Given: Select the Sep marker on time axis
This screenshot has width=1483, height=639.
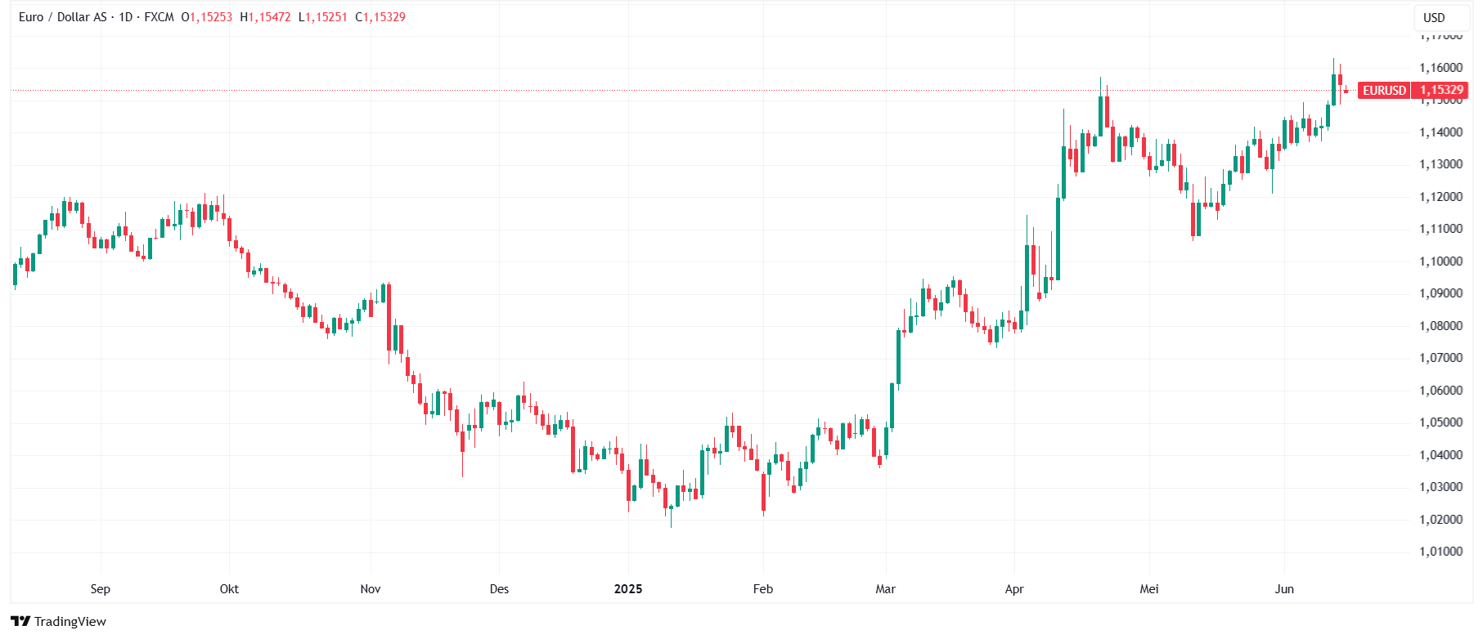Looking at the screenshot, I should click(x=100, y=589).
